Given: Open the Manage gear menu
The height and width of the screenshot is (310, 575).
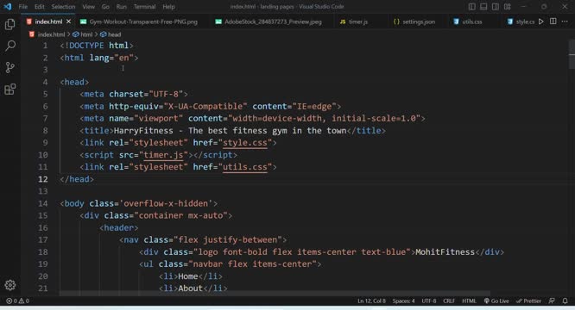Looking at the screenshot, I should pyautogui.click(x=10, y=285).
